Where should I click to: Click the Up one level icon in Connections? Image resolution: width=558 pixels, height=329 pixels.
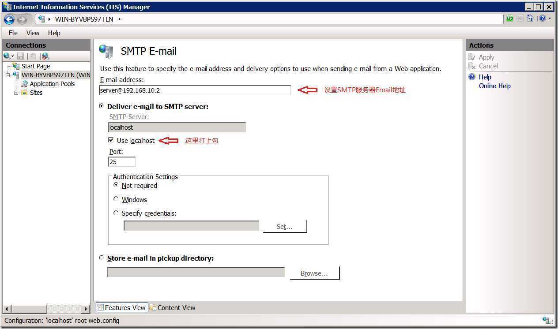tap(33, 56)
